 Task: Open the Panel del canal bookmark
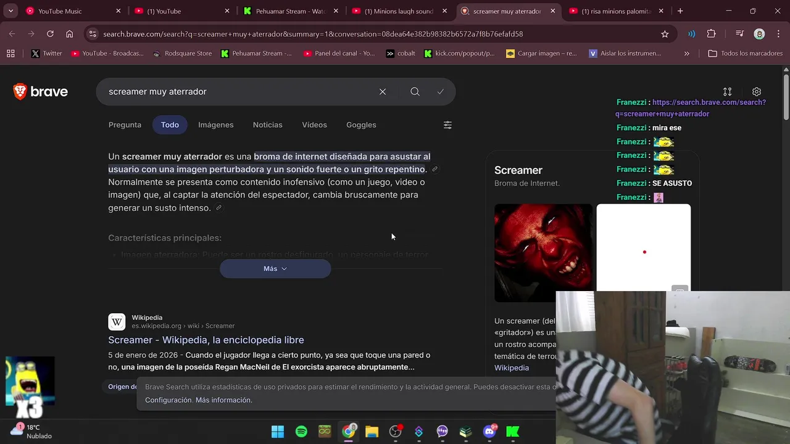click(x=339, y=54)
